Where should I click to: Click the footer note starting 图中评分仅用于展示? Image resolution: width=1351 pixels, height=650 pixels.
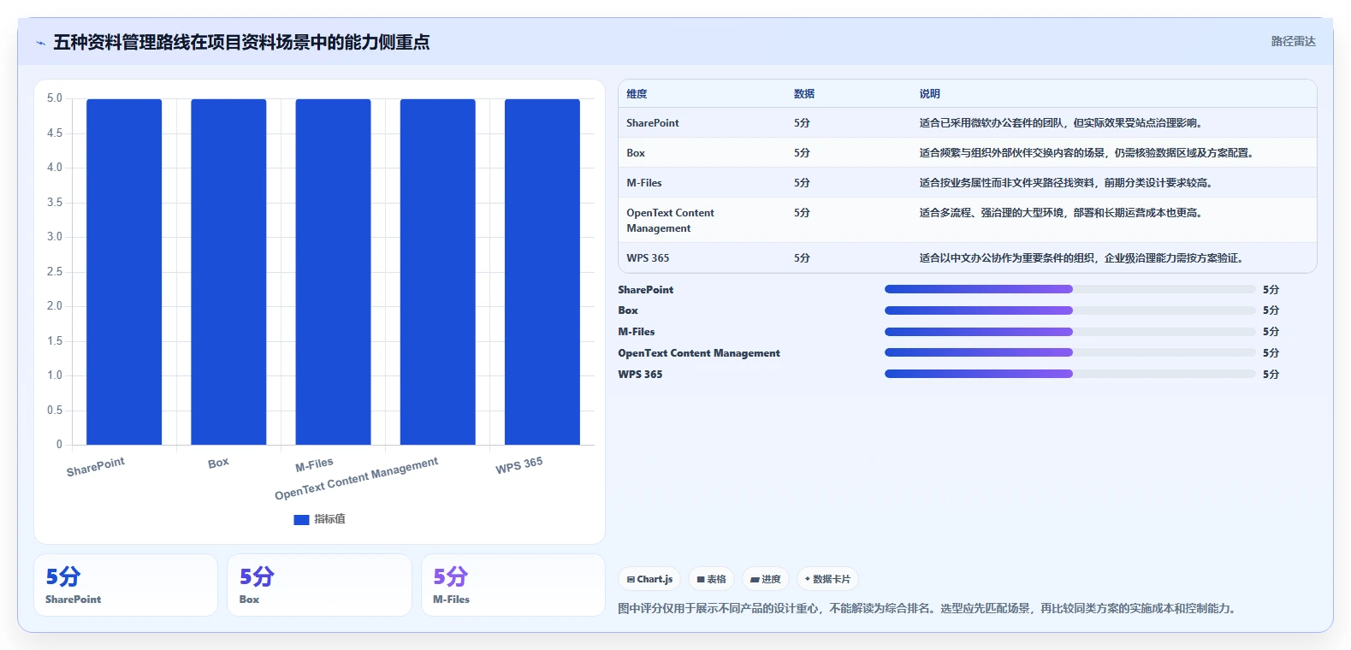pos(928,609)
